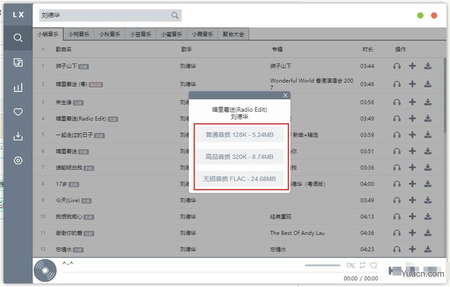
Task: Click the search input containing 刘德华
Action: (104, 15)
